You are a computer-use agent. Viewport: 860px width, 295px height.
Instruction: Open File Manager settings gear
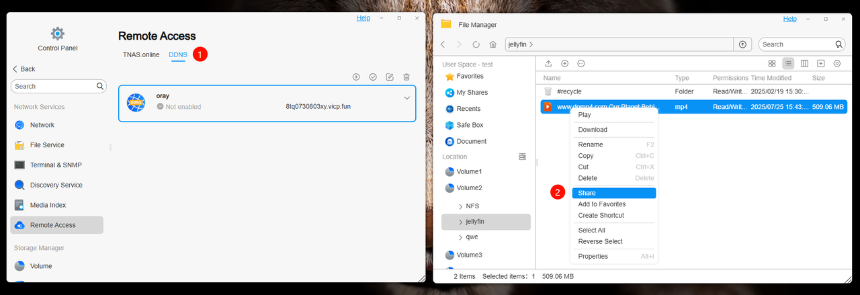(837, 63)
